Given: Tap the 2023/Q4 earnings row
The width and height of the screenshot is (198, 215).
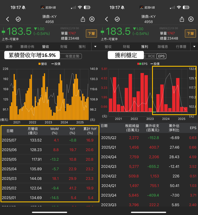Looking at the screenshot, I should [148, 195].
